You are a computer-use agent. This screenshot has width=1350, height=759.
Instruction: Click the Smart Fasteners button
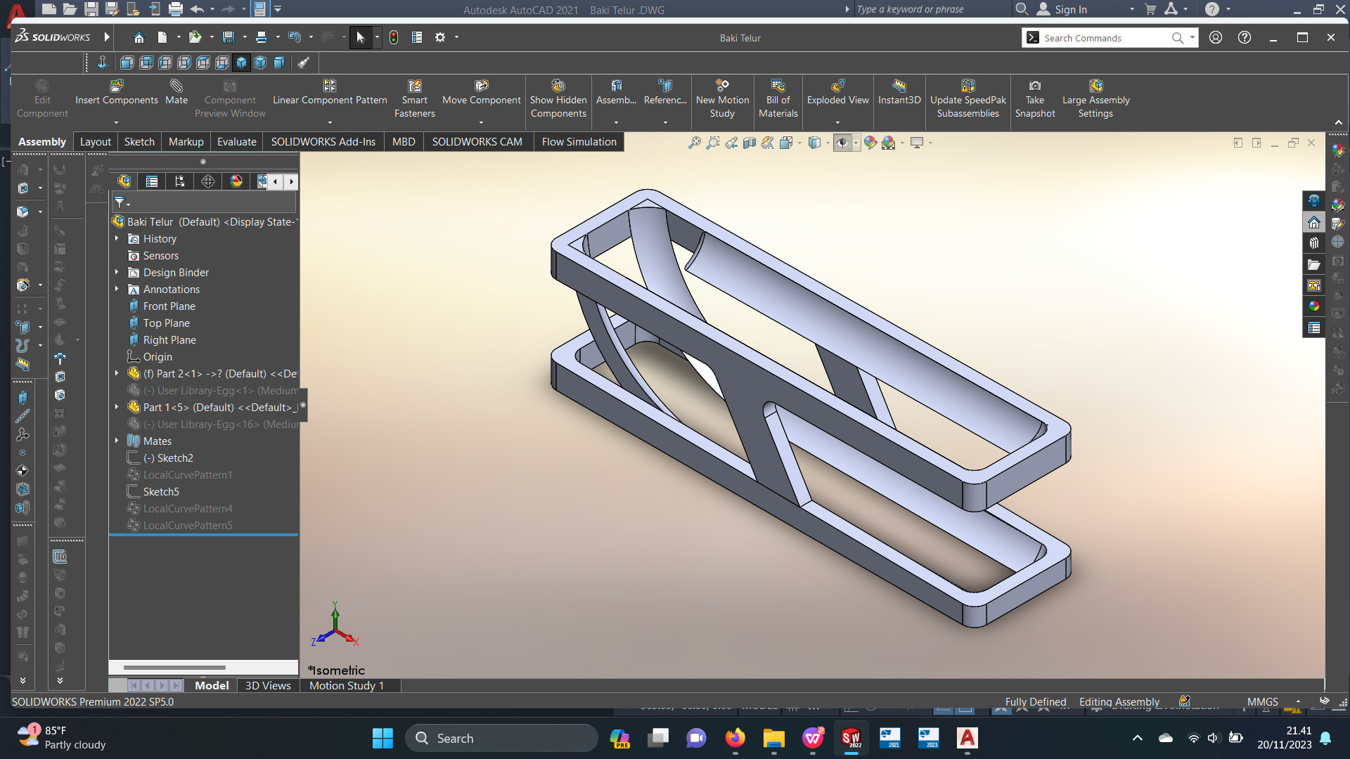(415, 98)
